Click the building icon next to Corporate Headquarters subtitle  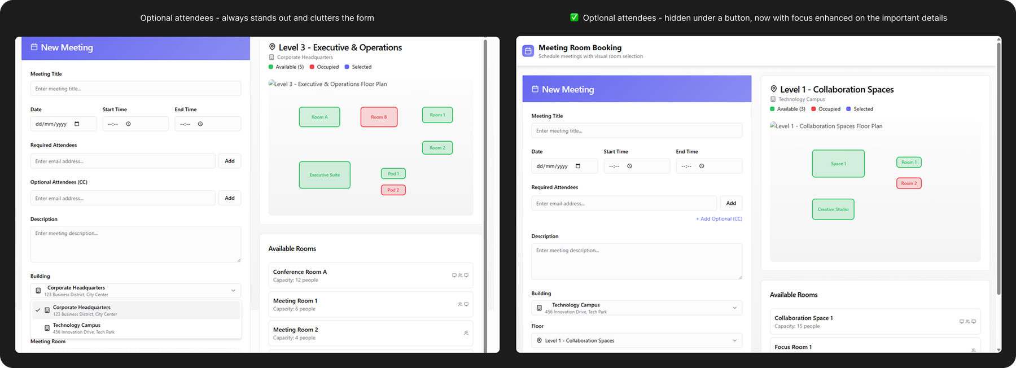pos(271,57)
